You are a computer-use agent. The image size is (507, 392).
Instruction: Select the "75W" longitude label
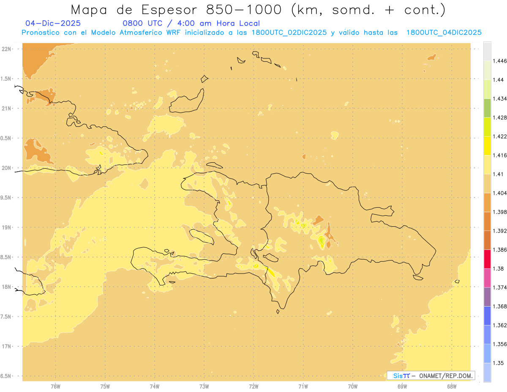click(x=105, y=387)
